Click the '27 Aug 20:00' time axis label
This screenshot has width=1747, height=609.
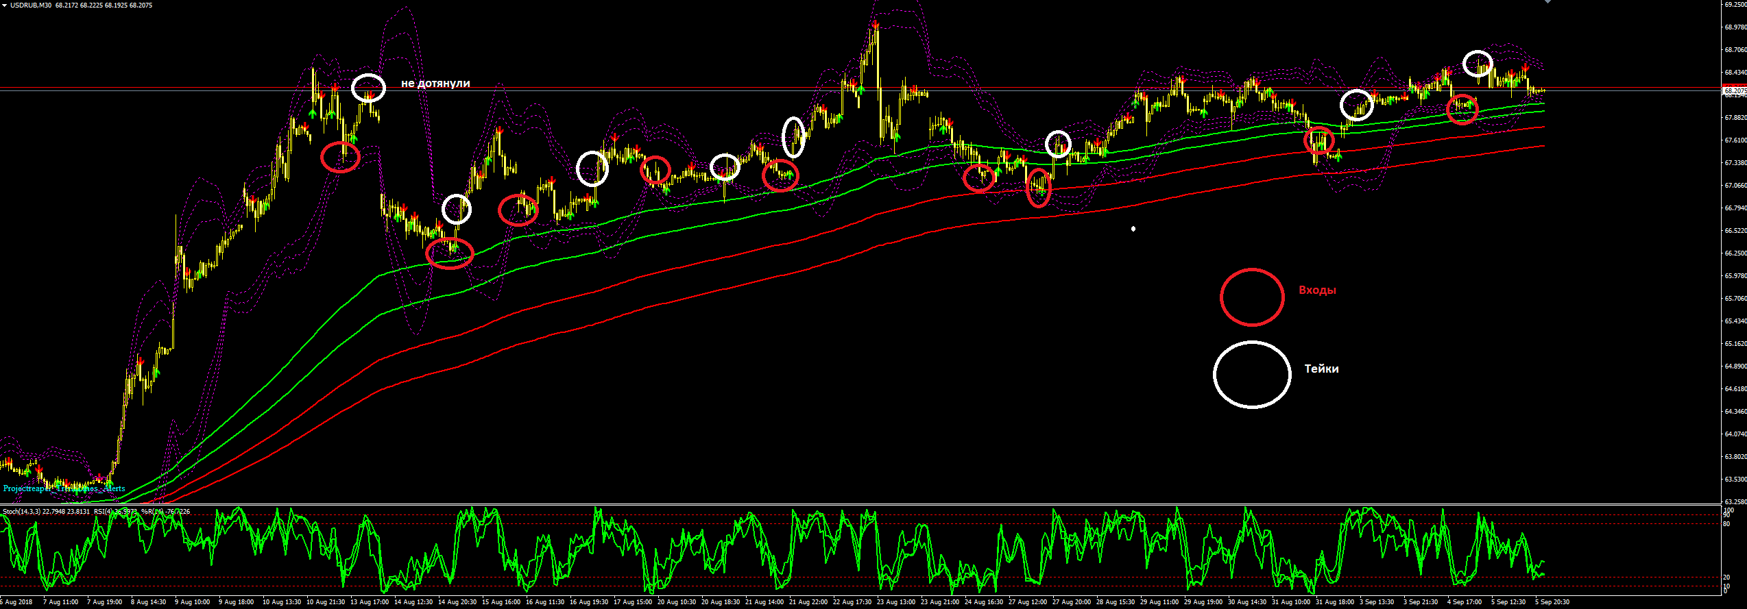(1072, 602)
